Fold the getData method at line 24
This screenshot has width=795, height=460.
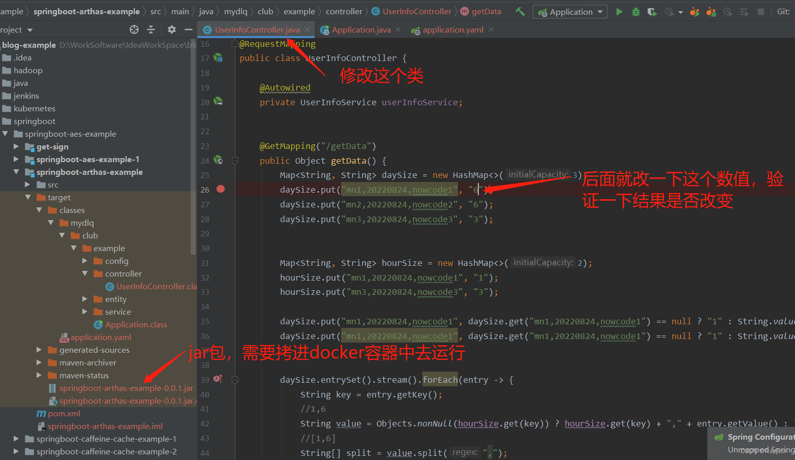[235, 161]
